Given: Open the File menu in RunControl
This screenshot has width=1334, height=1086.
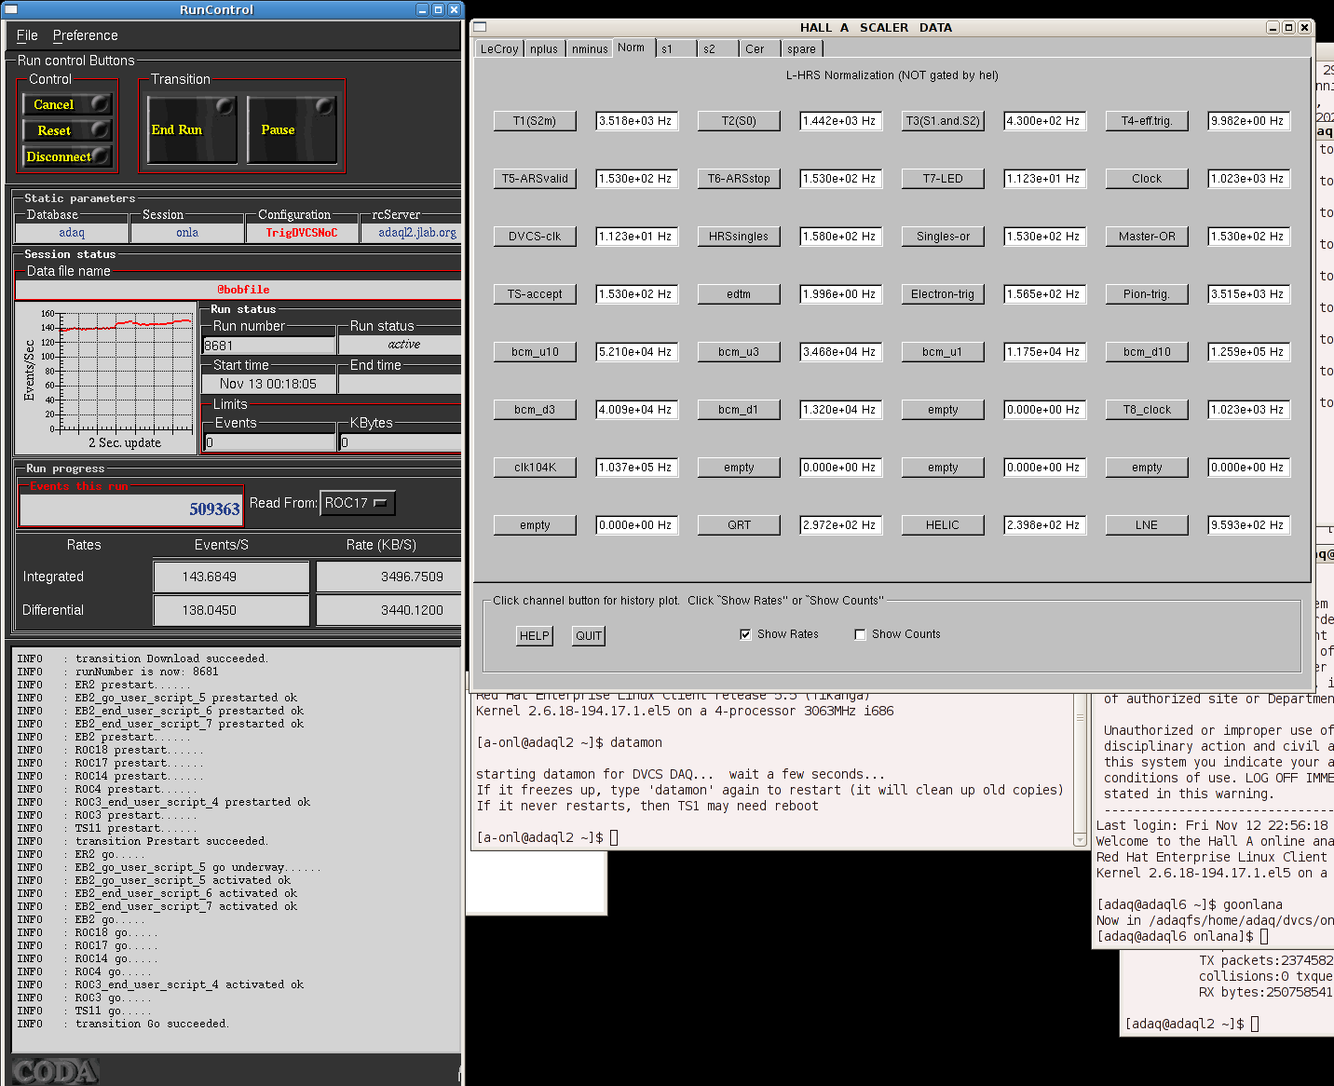Looking at the screenshot, I should [27, 35].
